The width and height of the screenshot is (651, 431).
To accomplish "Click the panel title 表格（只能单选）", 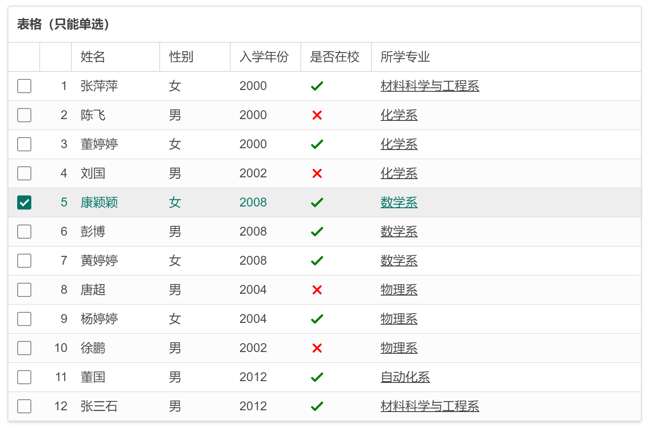I will tap(63, 24).
